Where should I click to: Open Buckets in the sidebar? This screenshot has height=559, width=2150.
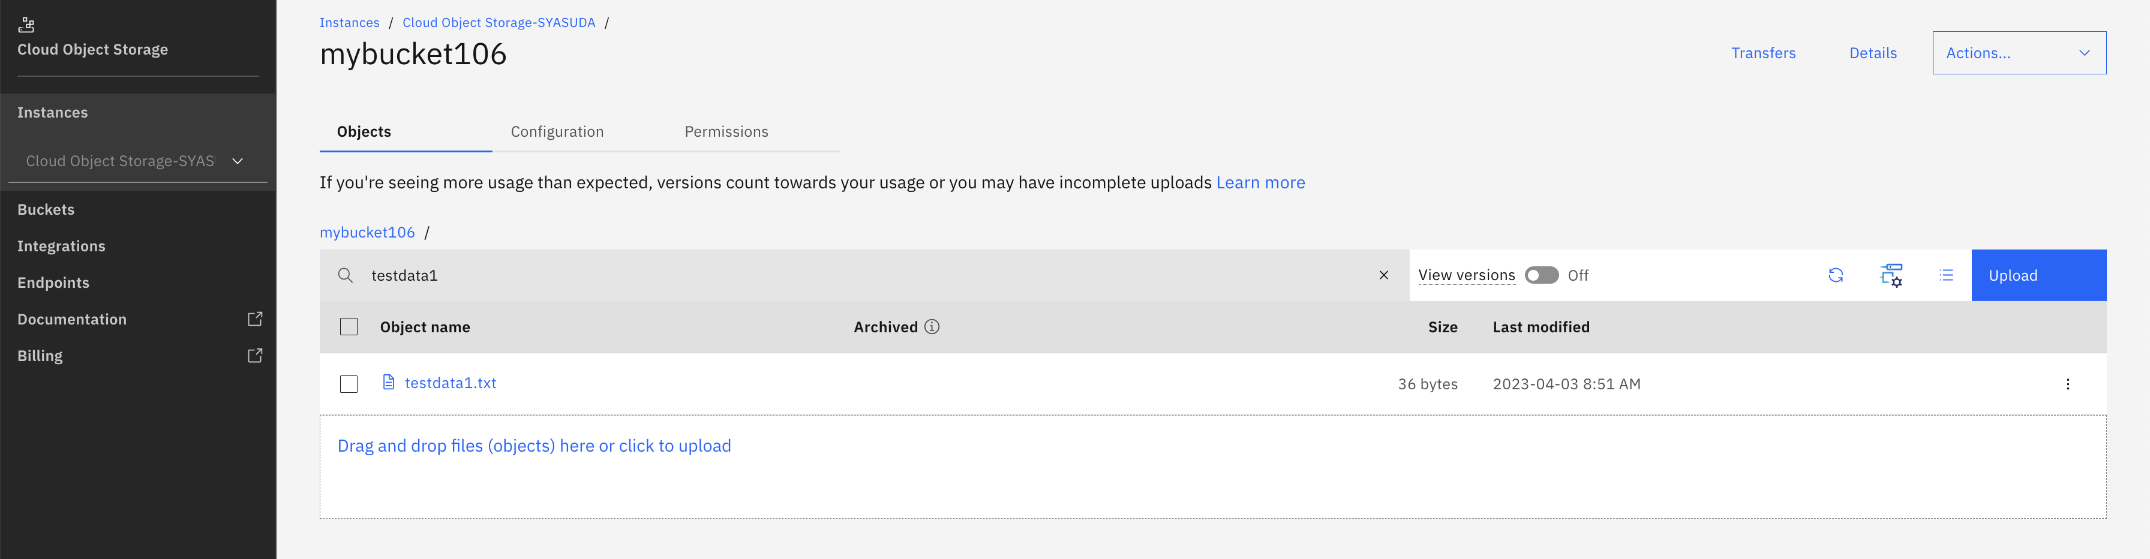[46, 209]
